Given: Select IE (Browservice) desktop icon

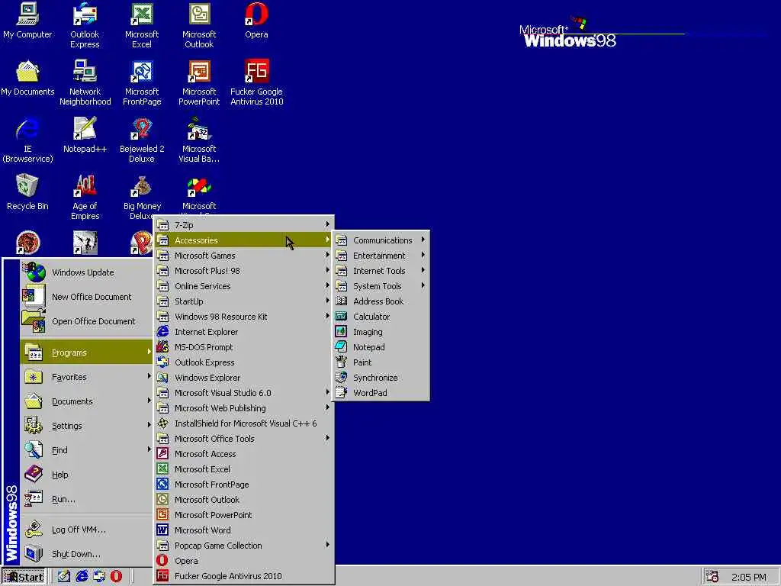Looking at the screenshot, I should (x=27, y=140).
